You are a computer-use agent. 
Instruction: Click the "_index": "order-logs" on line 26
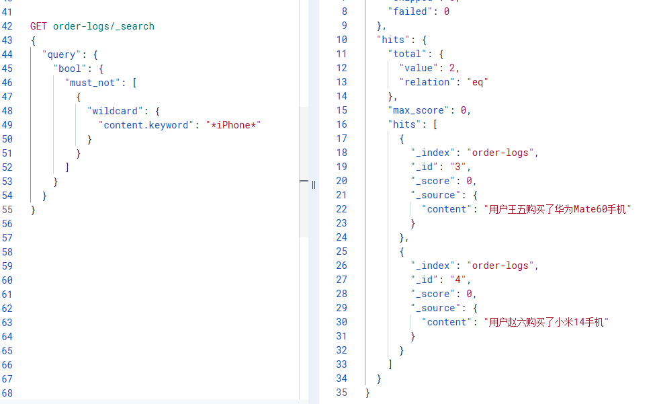[x=474, y=266]
